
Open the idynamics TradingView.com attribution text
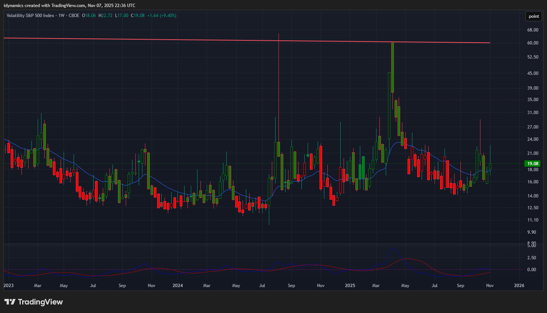[x=69, y=5]
